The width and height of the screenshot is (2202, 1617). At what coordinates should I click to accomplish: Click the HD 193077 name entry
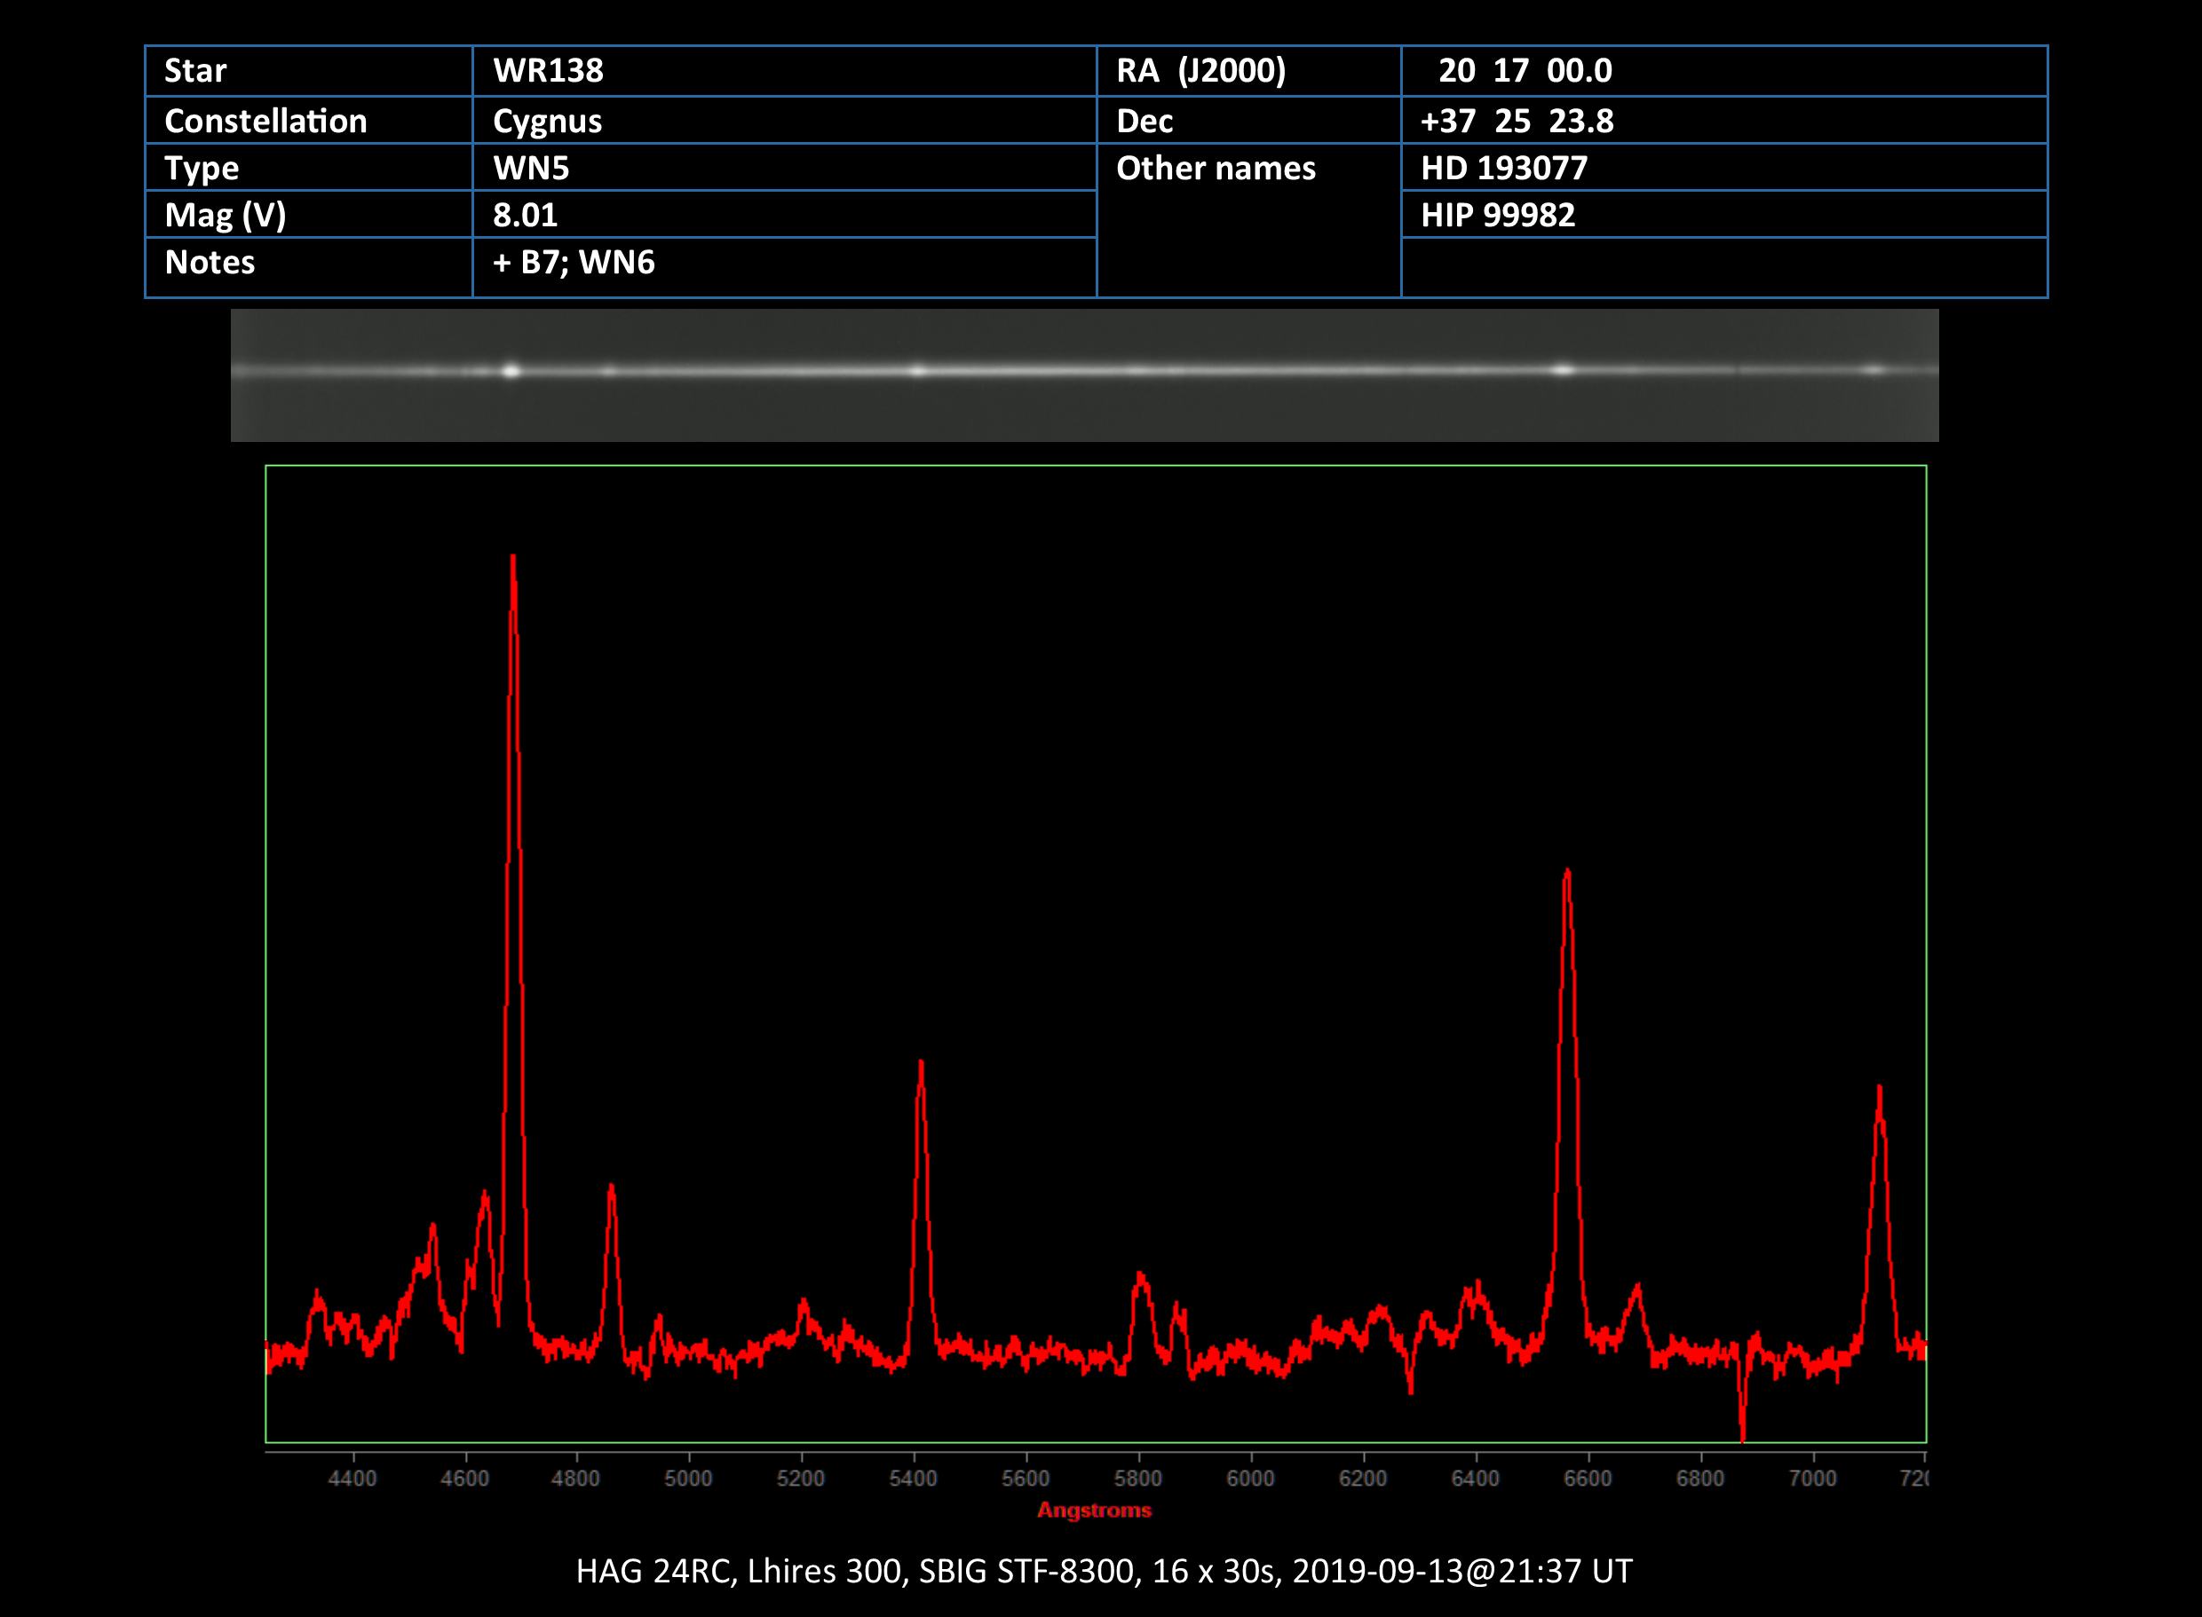[x=1504, y=169]
